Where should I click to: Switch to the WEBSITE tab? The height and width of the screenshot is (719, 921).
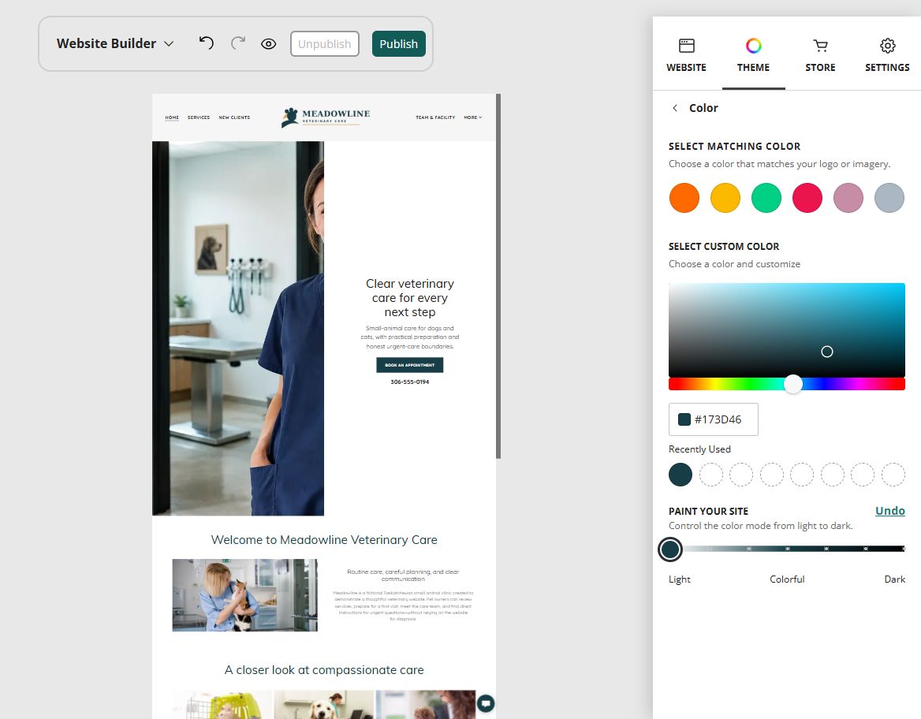click(x=686, y=56)
